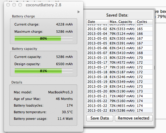166x133 pixels.
Task: Select the row showing 79% (5160 mAh)
Action: (120, 101)
